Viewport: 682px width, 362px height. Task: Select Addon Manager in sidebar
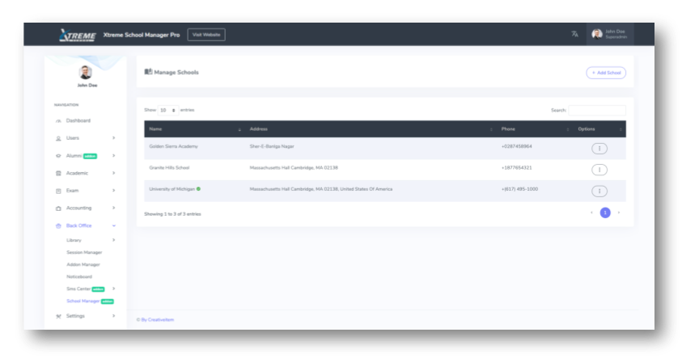pos(83,264)
